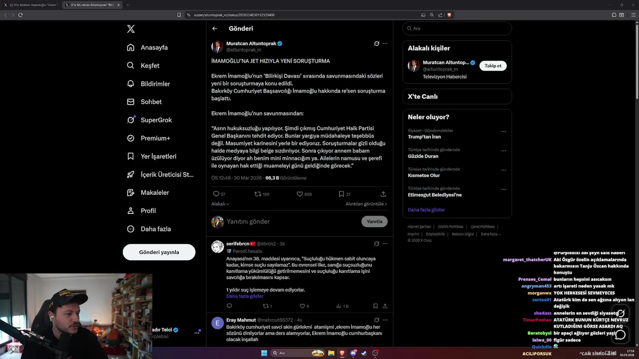View analytics of serifebrcn's comment
639x359 pixels.
(x=339, y=306)
